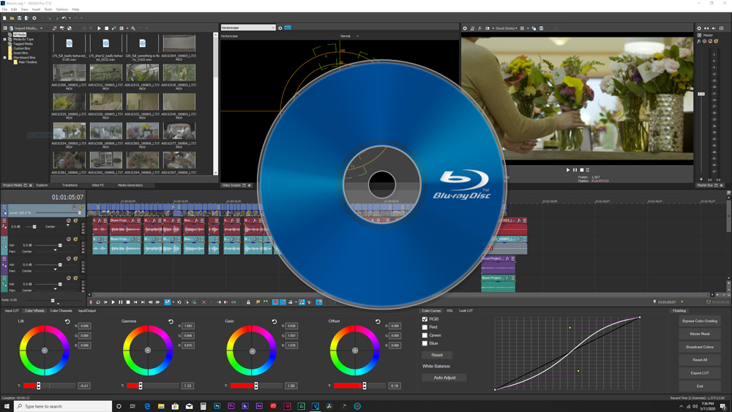Click the Master Bus FX icon

(699, 41)
